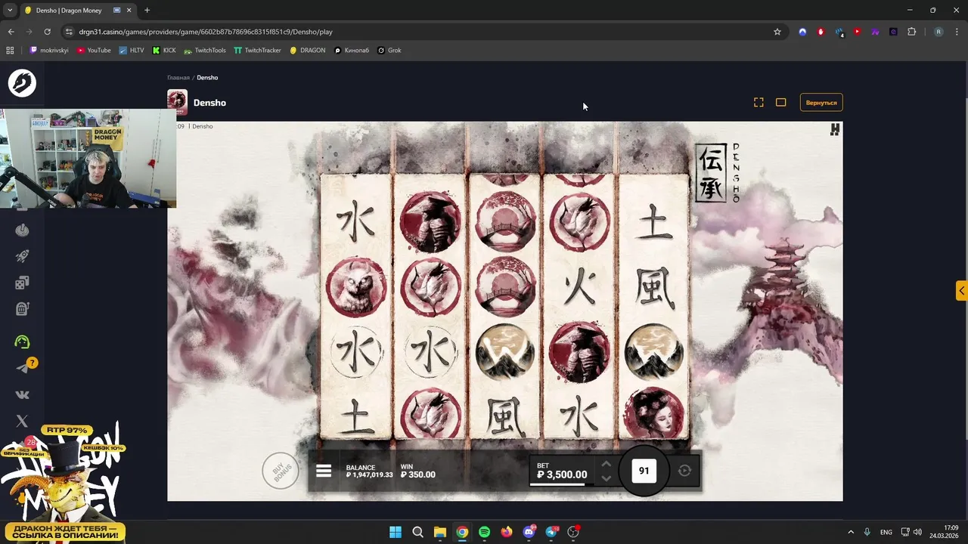The height and width of the screenshot is (544, 968).
Task: Click the address bar URL field
Action: pos(423,32)
